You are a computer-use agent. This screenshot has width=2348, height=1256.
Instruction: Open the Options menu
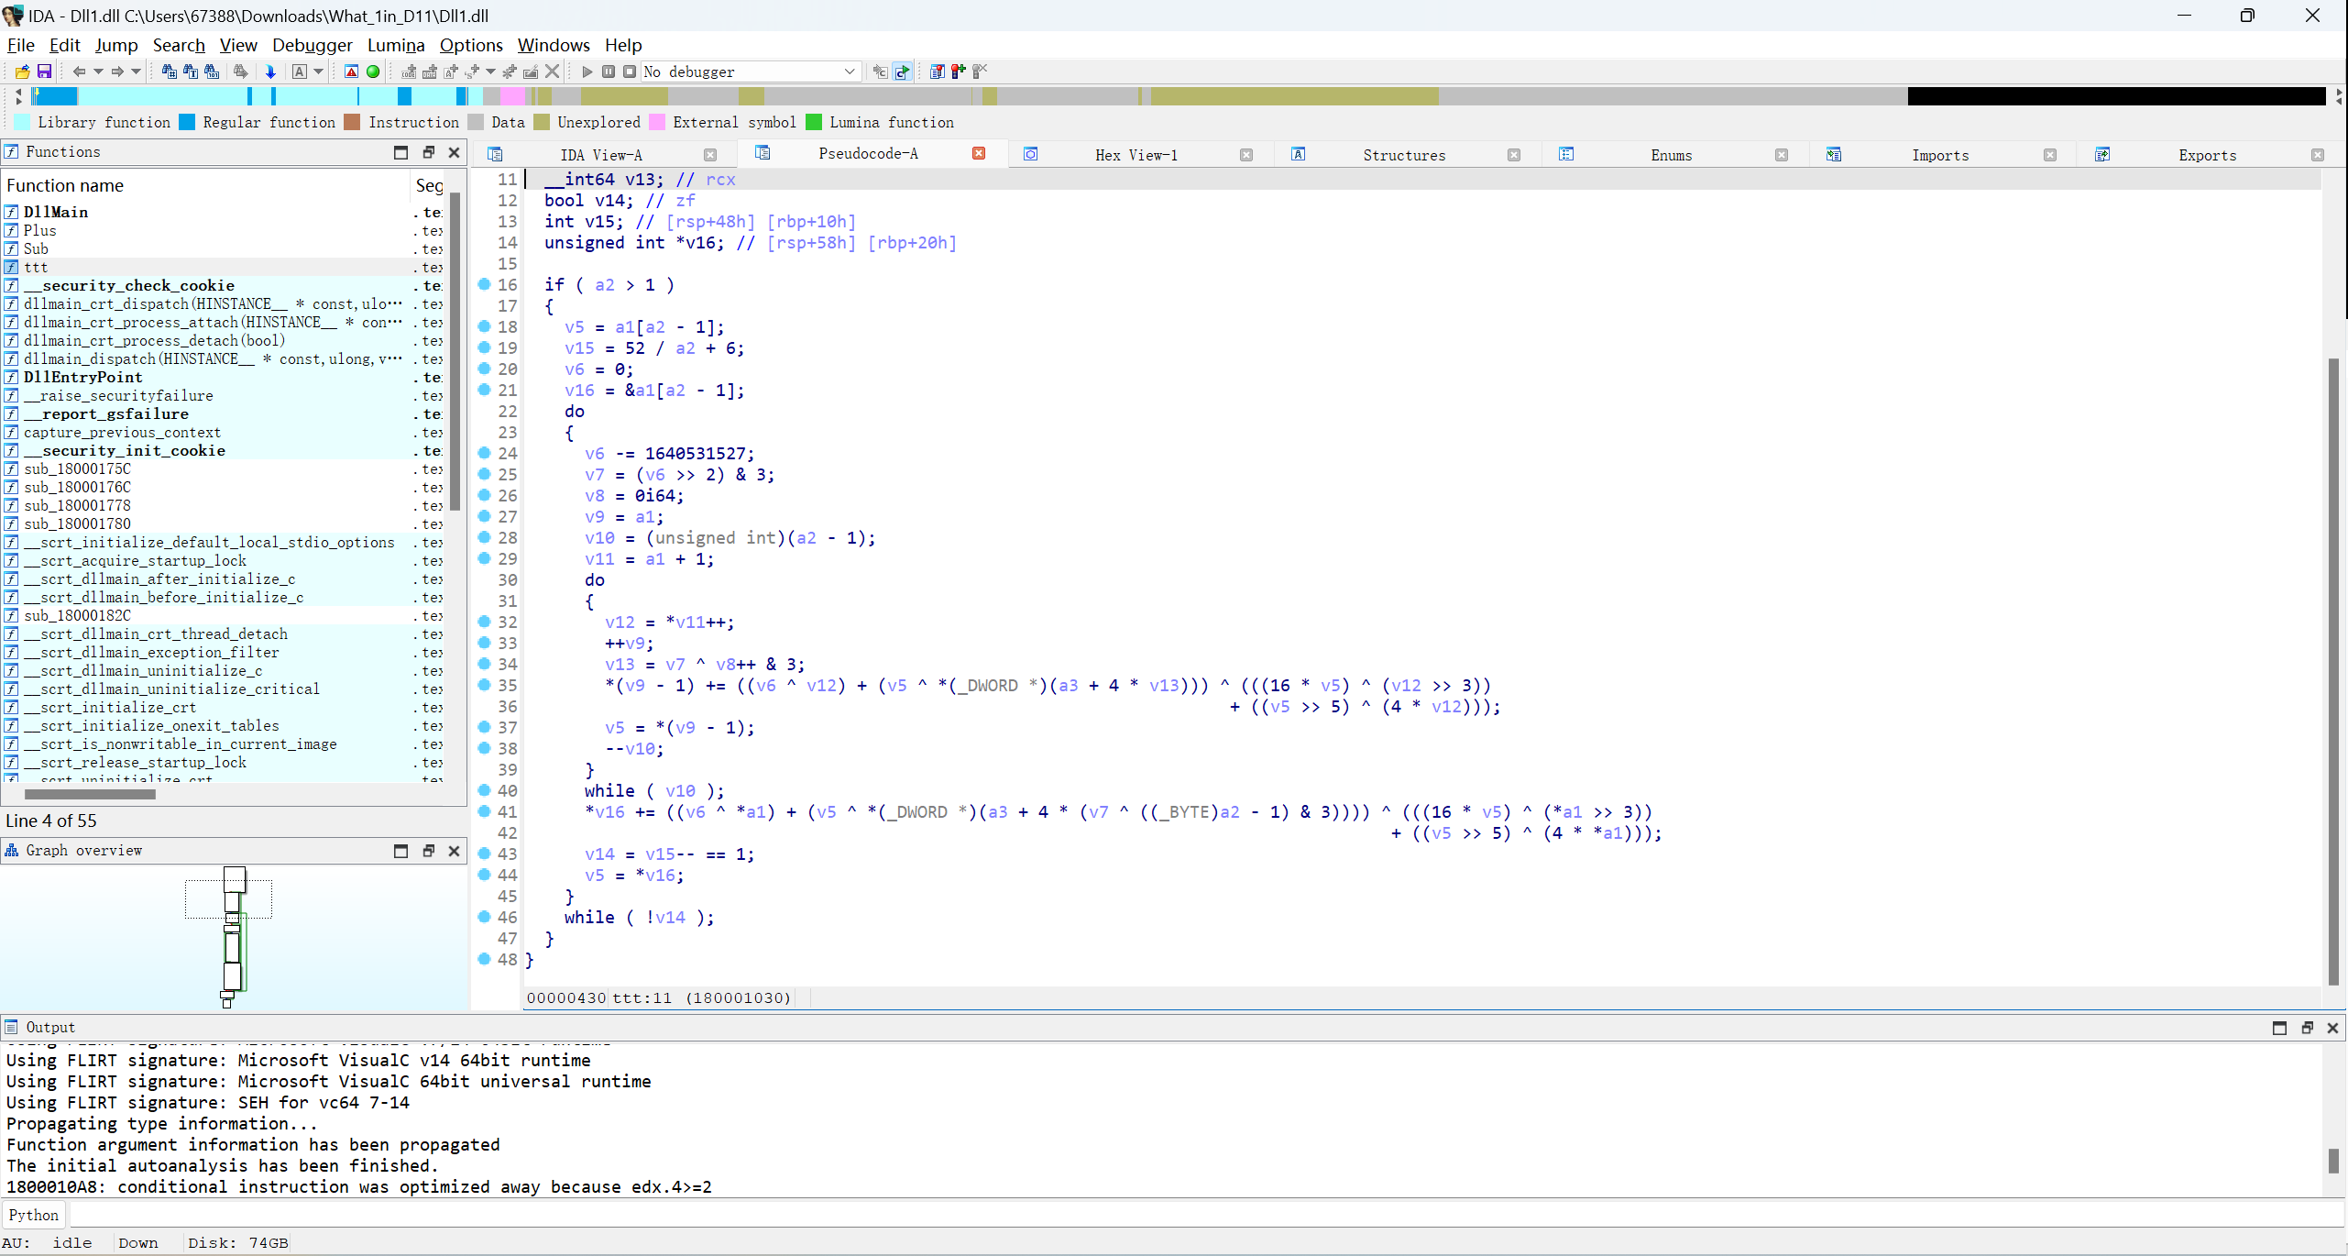(x=471, y=45)
